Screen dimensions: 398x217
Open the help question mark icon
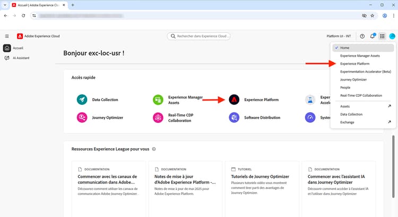(362, 36)
